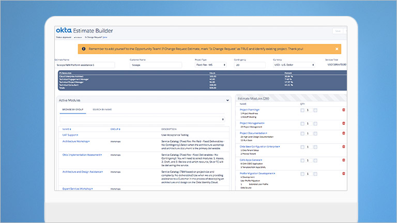This screenshot has width=397, height=223.
Task: Dismiss the orange reminder banner
Action: tap(337, 49)
